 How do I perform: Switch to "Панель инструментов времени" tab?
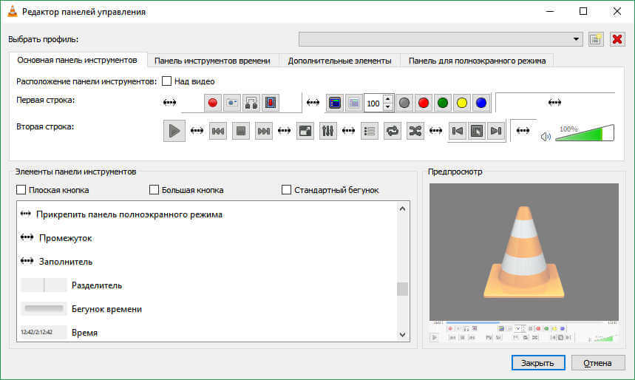click(212, 61)
